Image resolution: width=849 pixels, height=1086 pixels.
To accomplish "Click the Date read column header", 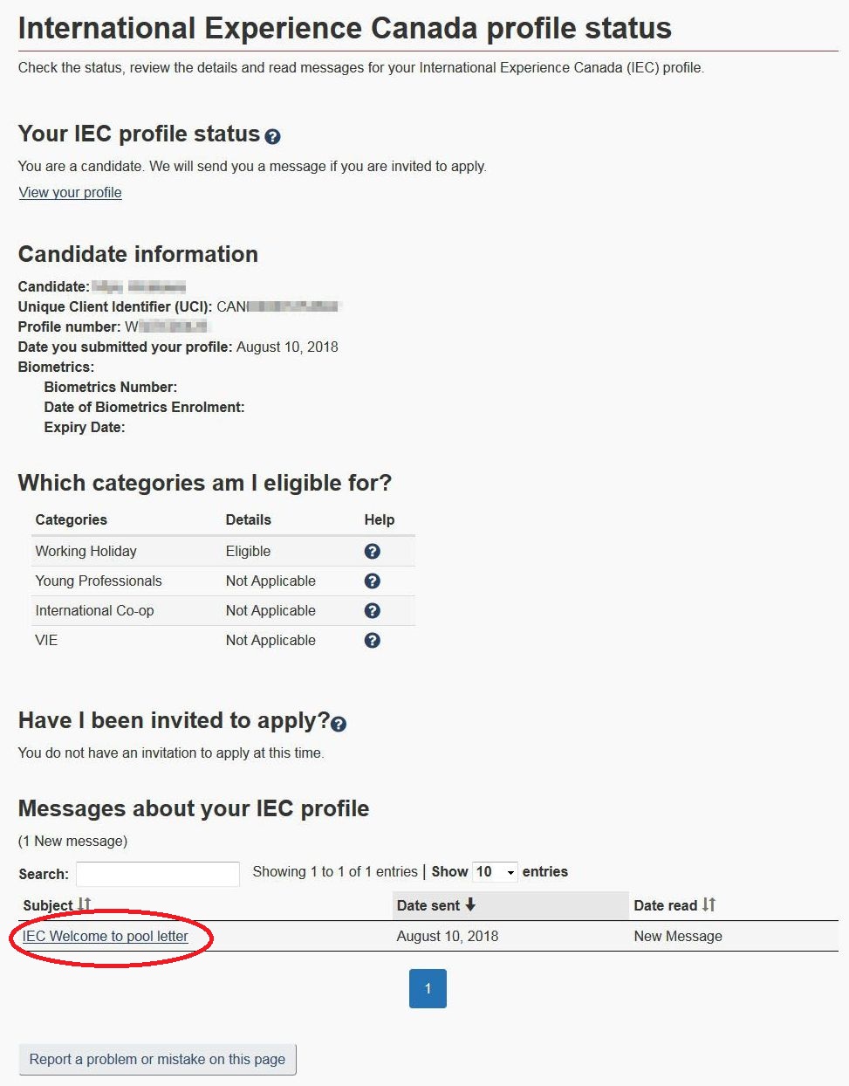I will click(666, 905).
